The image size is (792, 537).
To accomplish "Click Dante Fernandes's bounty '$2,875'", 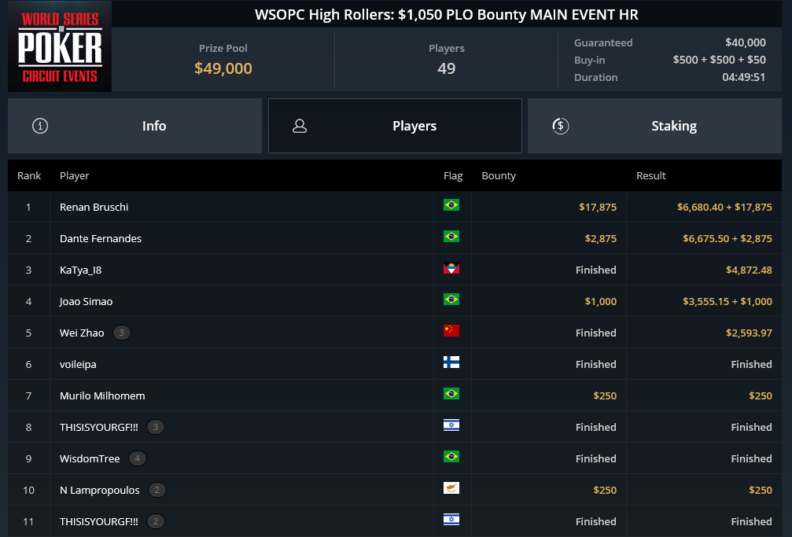I will [x=601, y=238].
